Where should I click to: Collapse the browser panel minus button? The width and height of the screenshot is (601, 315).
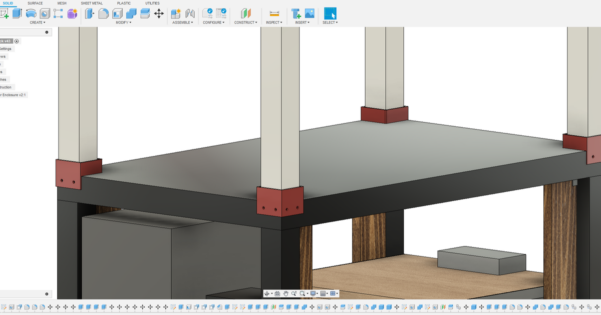[47, 32]
